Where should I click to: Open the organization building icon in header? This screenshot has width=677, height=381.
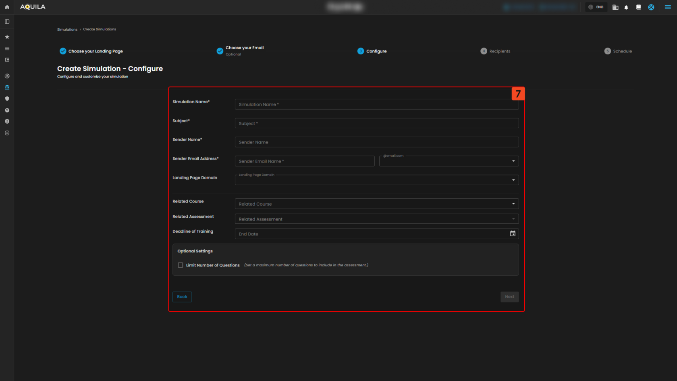point(615,7)
